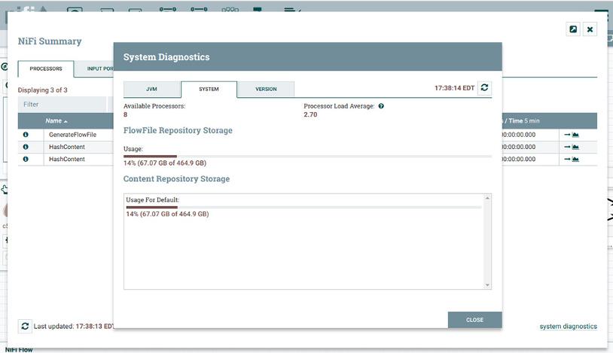Viewport: 613px width, 353px height.
Task: Open the system diagnostics link
Action: tap(568, 327)
